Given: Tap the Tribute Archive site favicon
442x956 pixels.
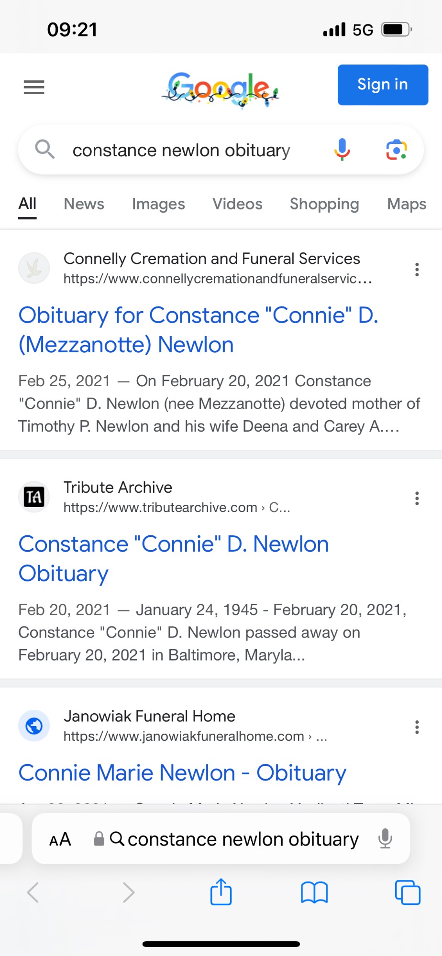Looking at the screenshot, I should (34, 497).
